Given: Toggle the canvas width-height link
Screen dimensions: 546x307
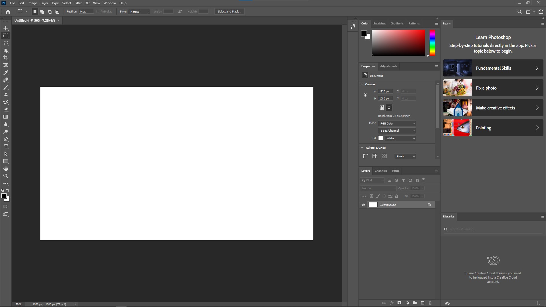Looking at the screenshot, I should (365, 95).
